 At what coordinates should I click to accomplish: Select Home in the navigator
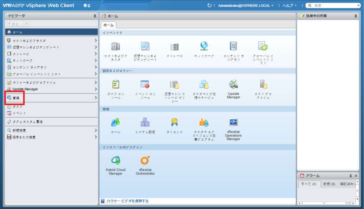(x=51, y=32)
